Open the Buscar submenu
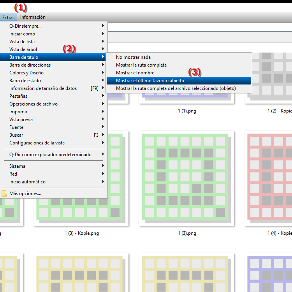The image size is (292, 292). 53,135
